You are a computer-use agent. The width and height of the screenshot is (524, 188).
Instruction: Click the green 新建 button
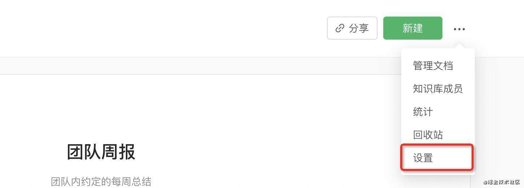pyautogui.click(x=412, y=28)
